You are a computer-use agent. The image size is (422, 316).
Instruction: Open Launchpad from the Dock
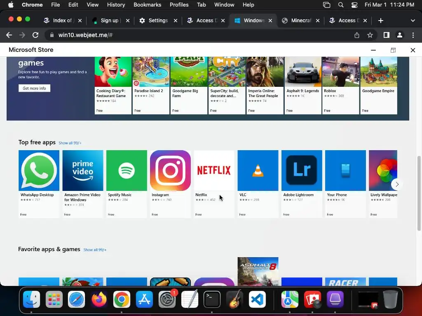click(x=54, y=299)
